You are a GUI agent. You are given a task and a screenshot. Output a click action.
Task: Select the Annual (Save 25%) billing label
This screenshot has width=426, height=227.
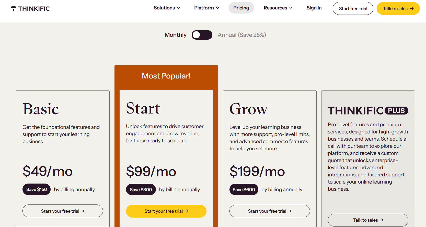pos(242,35)
